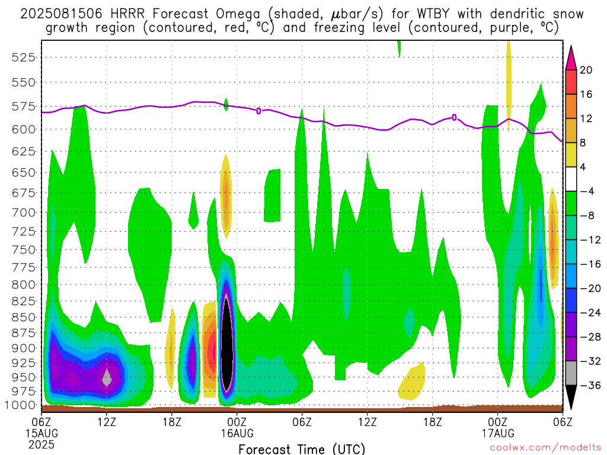Pick the dark blue -24 to -20 colorbar segment
This screenshot has width=607, height=455.
tap(571, 300)
